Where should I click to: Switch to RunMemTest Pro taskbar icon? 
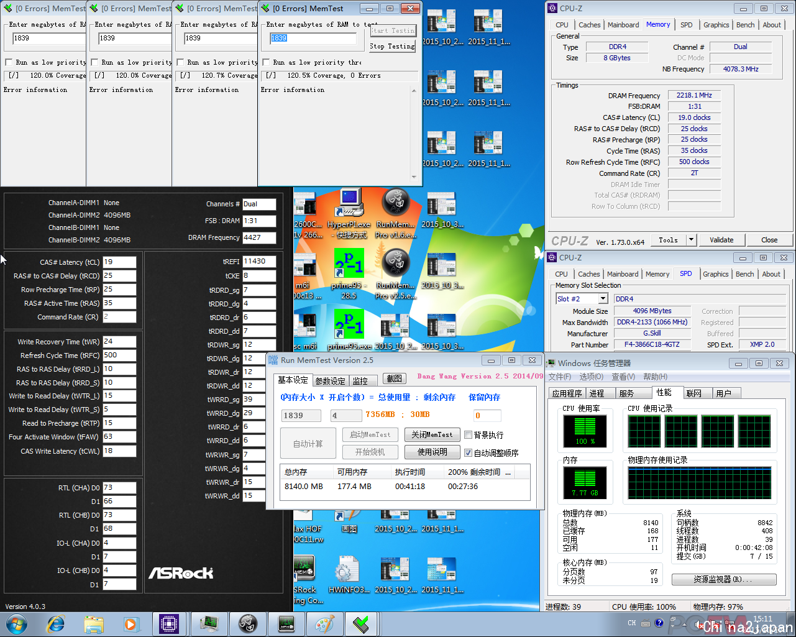tap(248, 624)
